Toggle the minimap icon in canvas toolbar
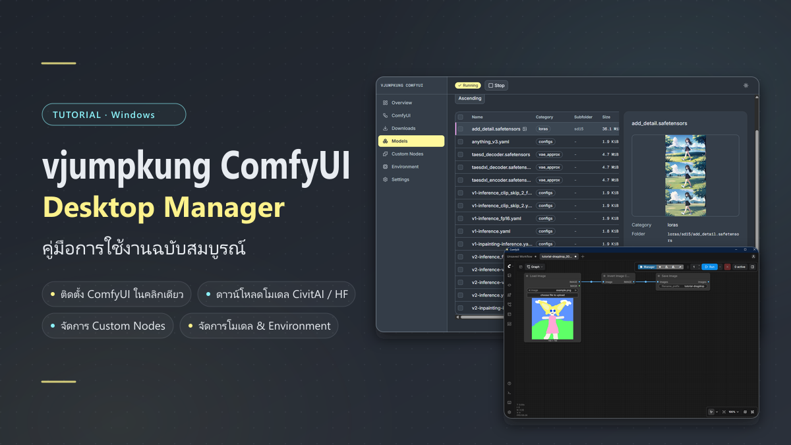Screen dimensions: 791x445 pyautogui.click(x=745, y=412)
